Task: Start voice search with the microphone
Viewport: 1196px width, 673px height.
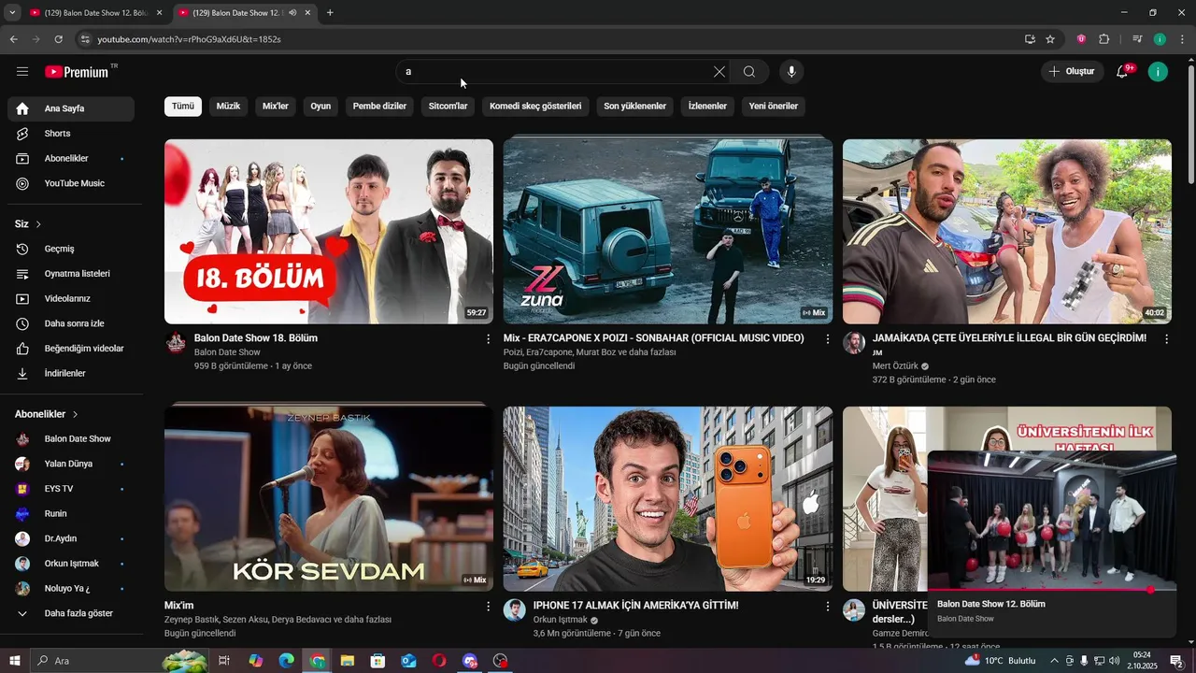Action: 791,72
